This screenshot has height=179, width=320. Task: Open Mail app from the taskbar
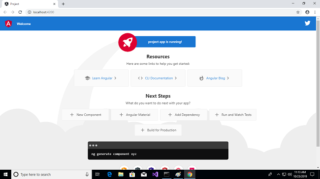tap(144, 174)
